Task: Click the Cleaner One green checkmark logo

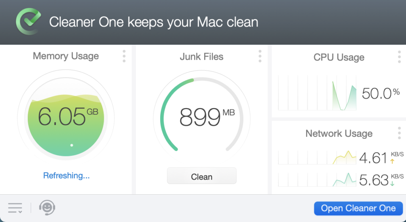Action: tap(28, 21)
